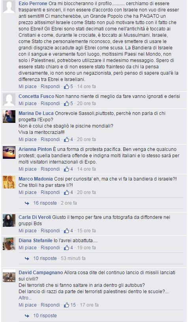Image resolution: width=188 pixels, height=322 pixels.
Task: Expand Altro... to read David Campagnano's full comment
Action: coord(25,298)
